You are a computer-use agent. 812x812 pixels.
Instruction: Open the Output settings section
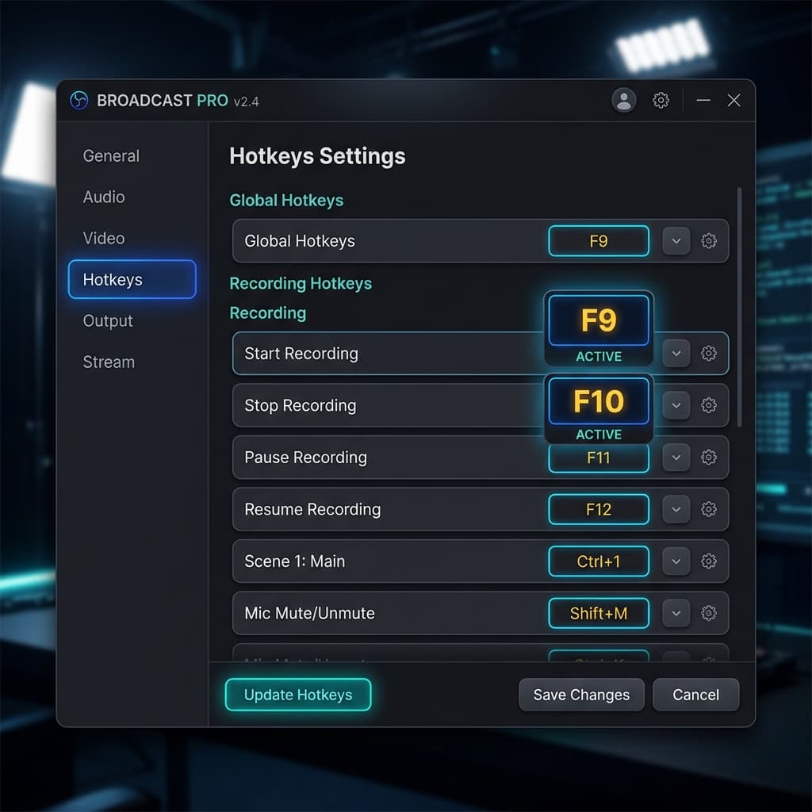point(107,320)
